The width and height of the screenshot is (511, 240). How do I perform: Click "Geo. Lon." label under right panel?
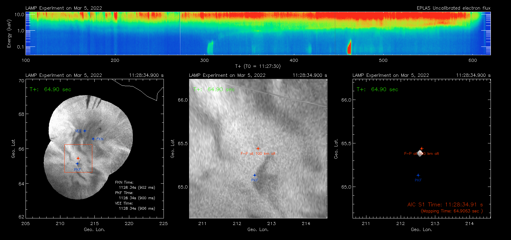coord(421,229)
